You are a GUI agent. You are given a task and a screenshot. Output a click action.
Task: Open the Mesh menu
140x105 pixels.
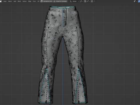(x=19, y=1)
